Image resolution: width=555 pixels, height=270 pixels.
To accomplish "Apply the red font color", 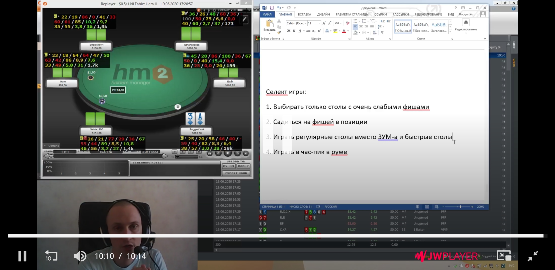I will (x=344, y=31).
